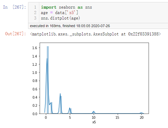Screen dimensions: 168x128
Task: Click code line age = data['x5']
Action: pyautogui.click(x=60, y=13)
